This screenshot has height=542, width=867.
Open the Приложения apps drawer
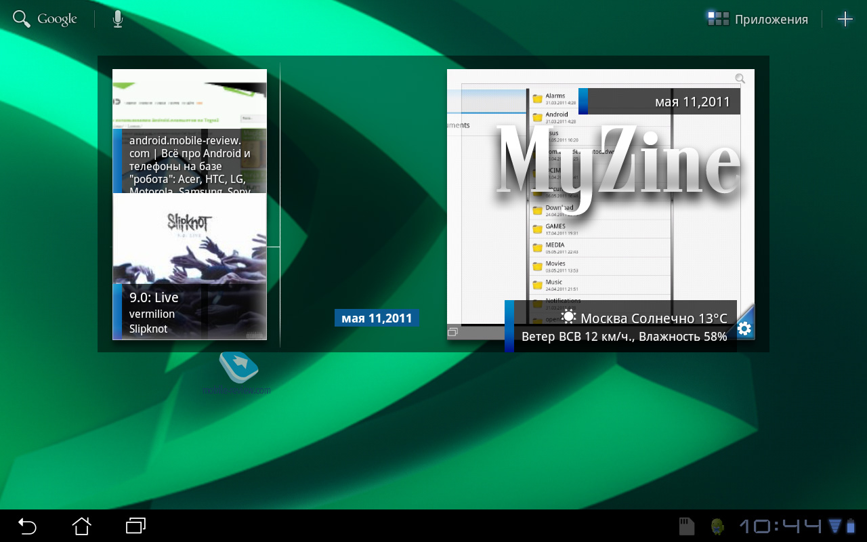(757, 19)
